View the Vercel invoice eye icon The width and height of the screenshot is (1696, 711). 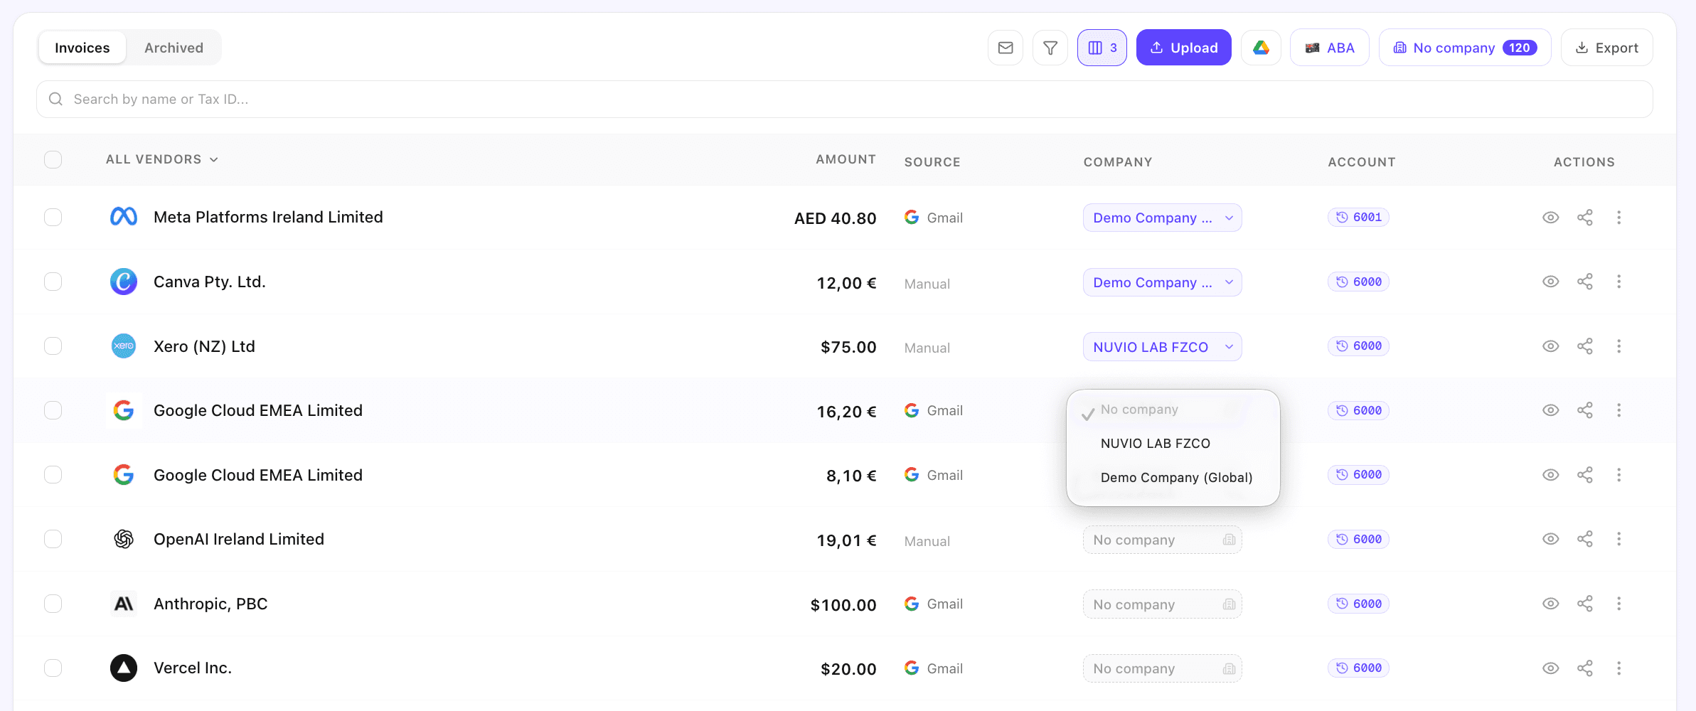pyautogui.click(x=1550, y=668)
